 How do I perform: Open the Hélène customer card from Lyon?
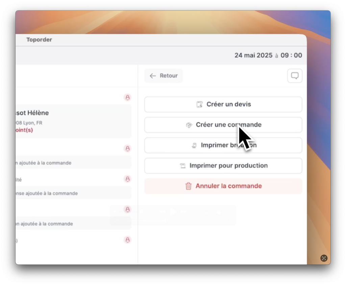point(73,121)
